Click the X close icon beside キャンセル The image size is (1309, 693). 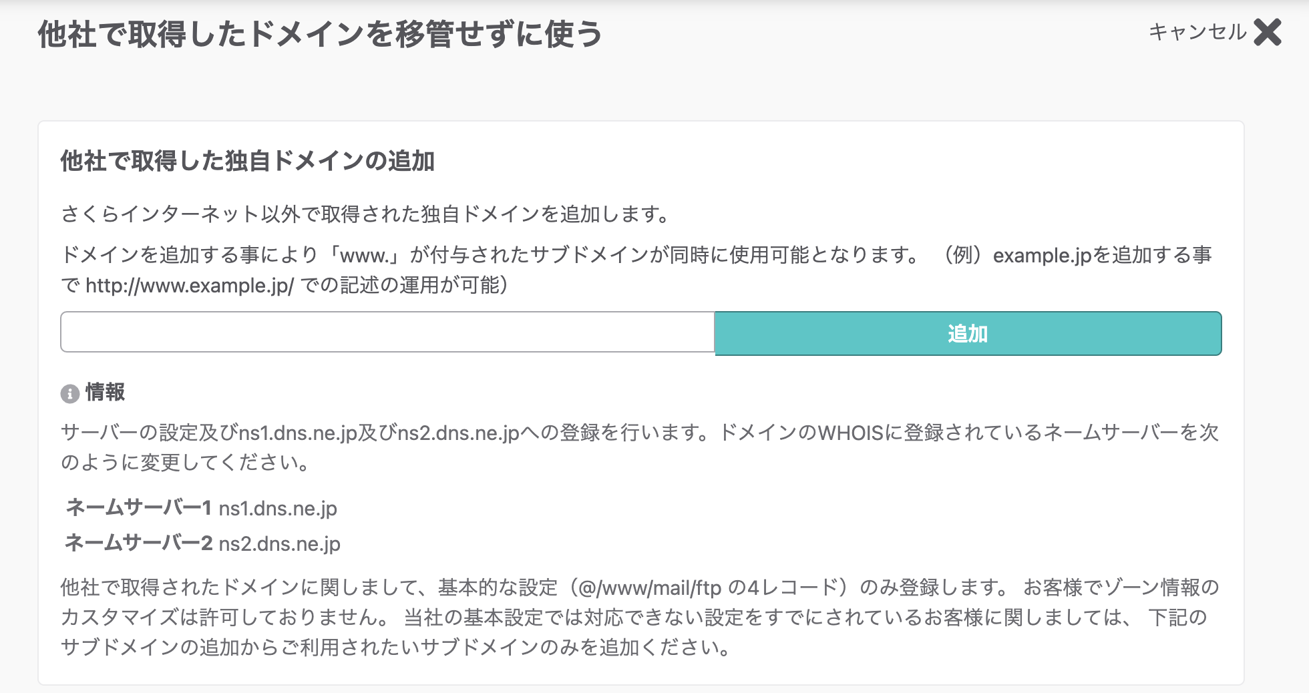click(x=1267, y=32)
